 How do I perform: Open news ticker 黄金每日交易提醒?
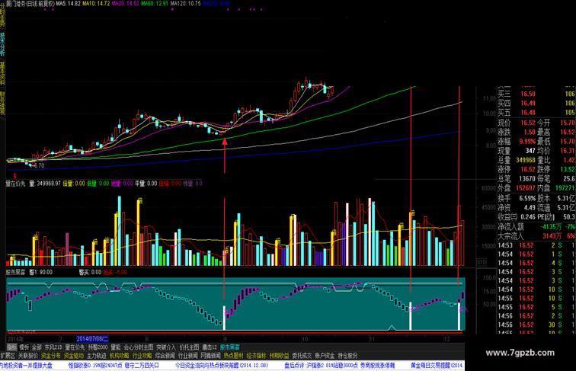tap(437, 366)
